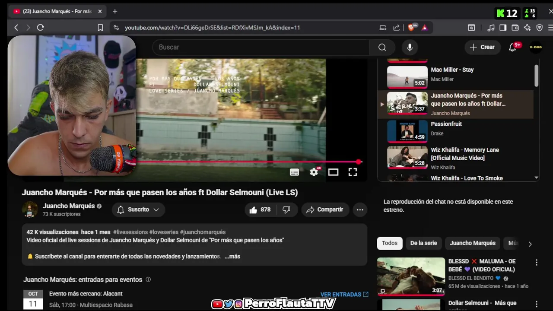
Task: Click the browser address bar URL
Action: point(212,28)
